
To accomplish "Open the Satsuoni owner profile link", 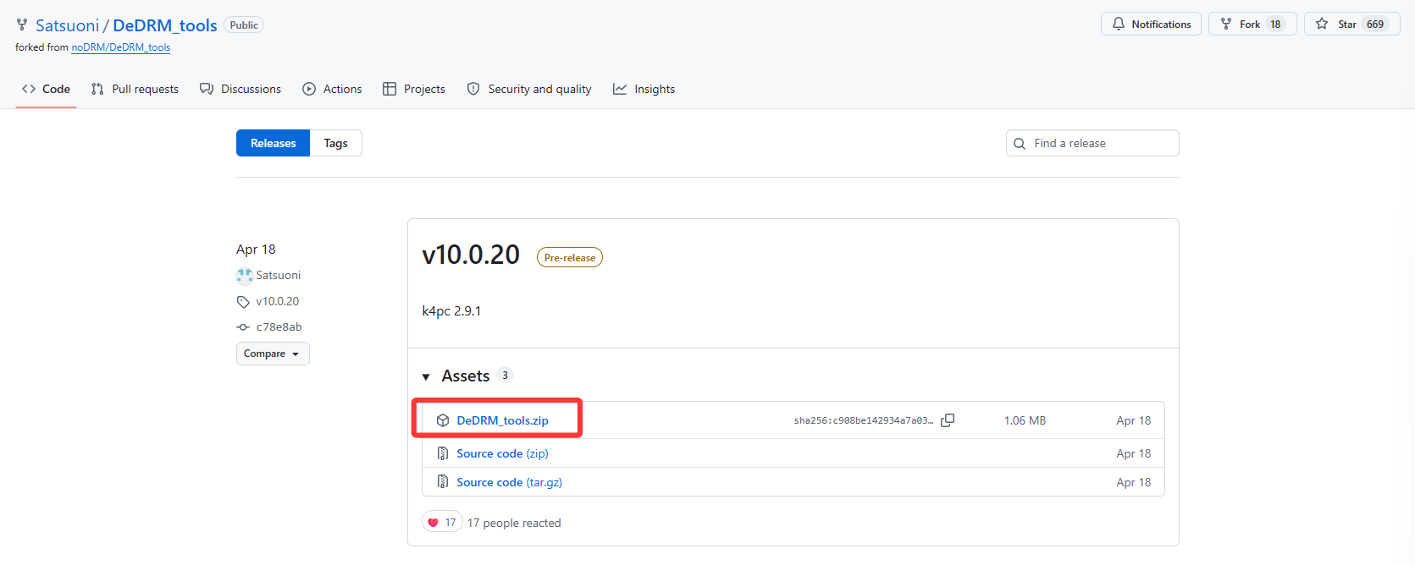I will [x=67, y=25].
